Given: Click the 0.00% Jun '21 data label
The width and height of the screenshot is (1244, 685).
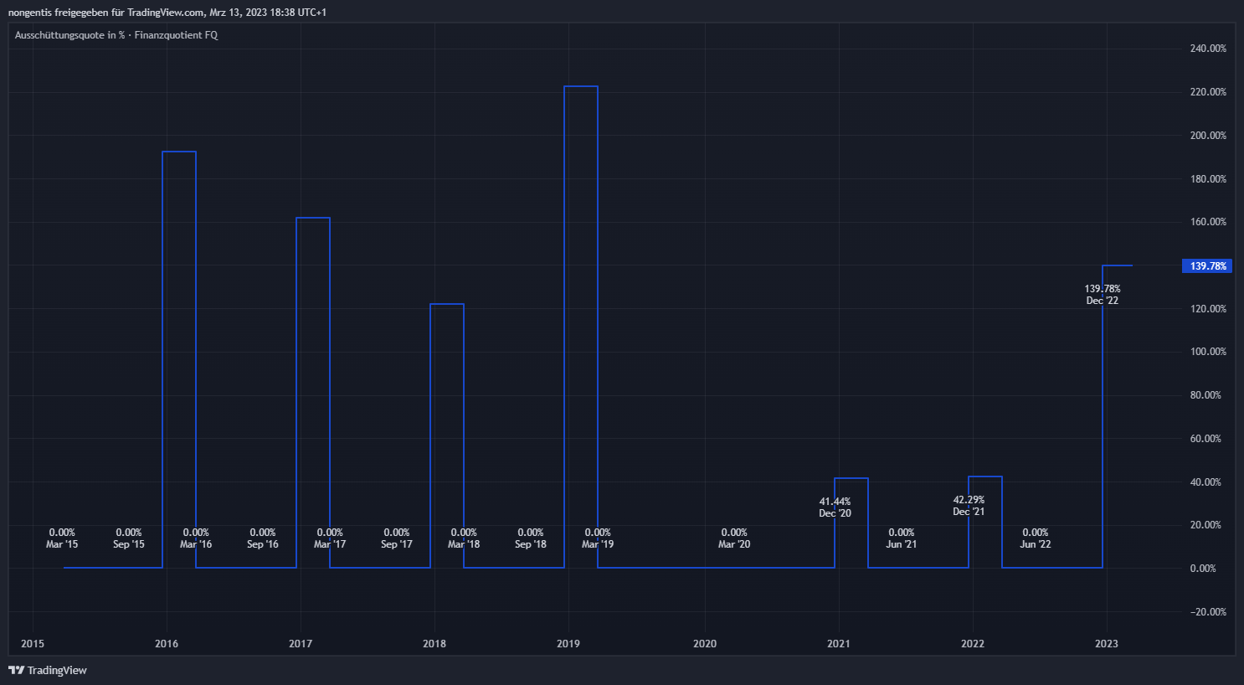Looking at the screenshot, I should click(x=902, y=538).
